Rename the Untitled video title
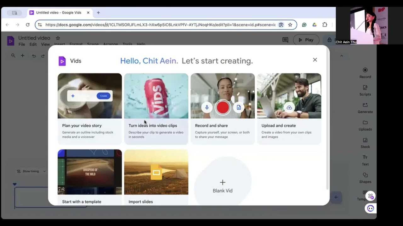 tap(34, 38)
